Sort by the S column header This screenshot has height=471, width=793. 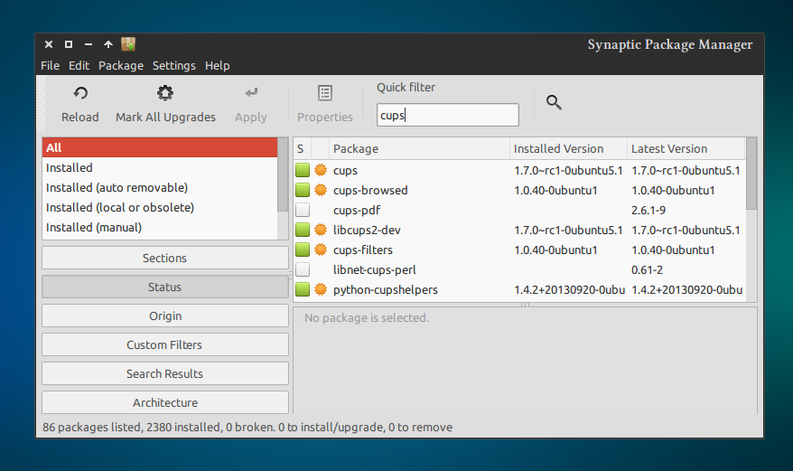click(x=302, y=148)
